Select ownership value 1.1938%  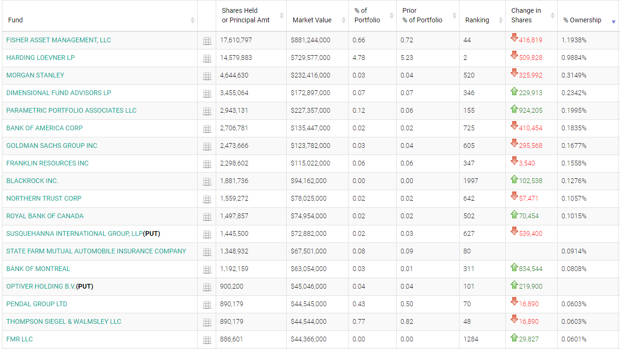[x=574, y=40]
